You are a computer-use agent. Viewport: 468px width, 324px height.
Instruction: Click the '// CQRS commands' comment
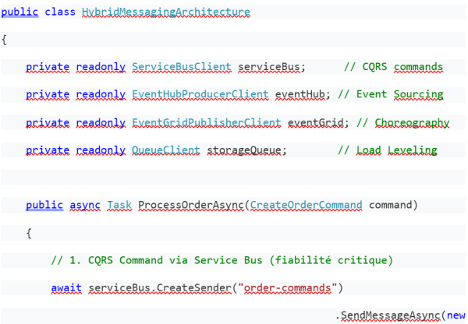(393, 67)
